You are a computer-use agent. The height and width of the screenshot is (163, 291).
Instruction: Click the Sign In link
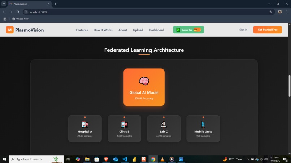243,30
